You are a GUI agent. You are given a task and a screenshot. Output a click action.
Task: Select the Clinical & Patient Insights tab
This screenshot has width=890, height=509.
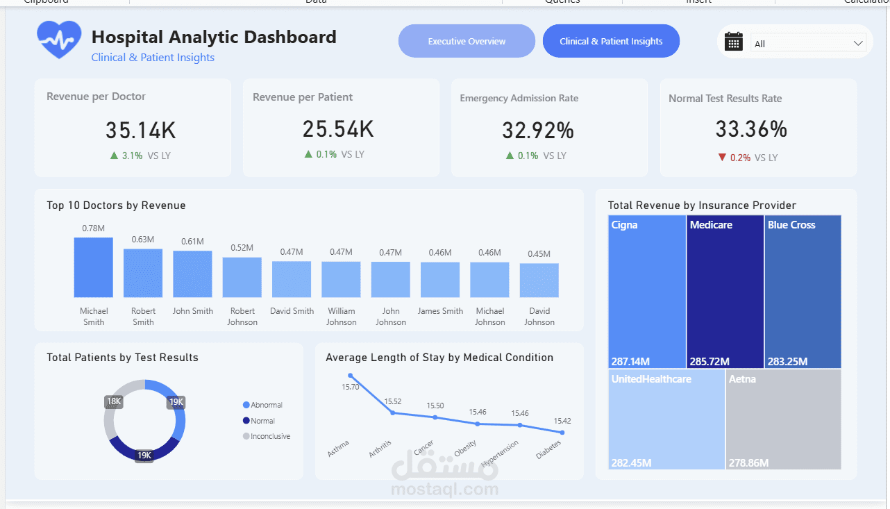click(611, 41)
